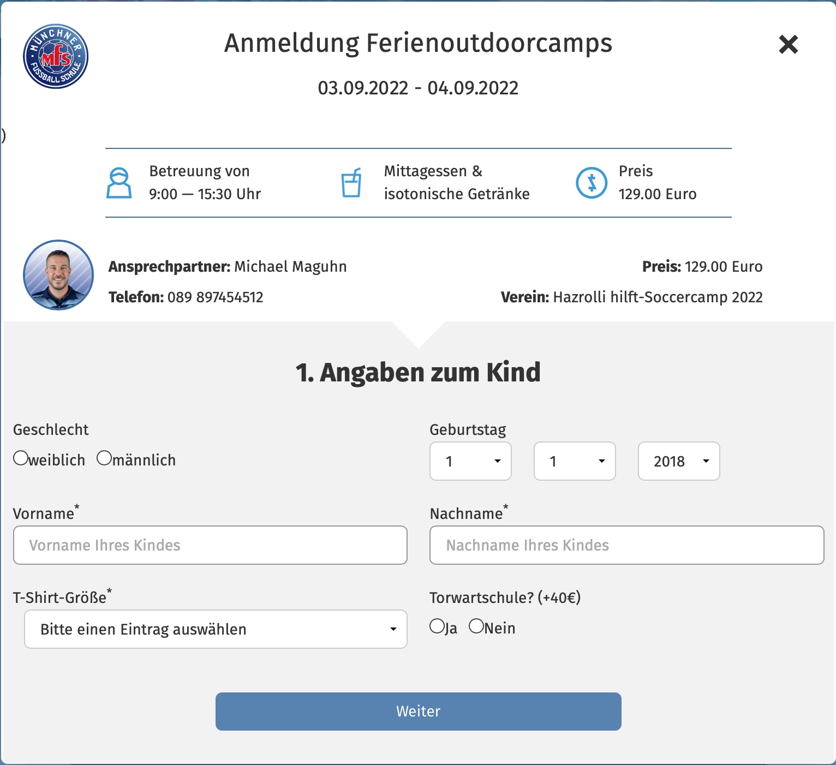Screen dimensions: 836x765
Task: Click the drink cup icon
Action: 351,183
